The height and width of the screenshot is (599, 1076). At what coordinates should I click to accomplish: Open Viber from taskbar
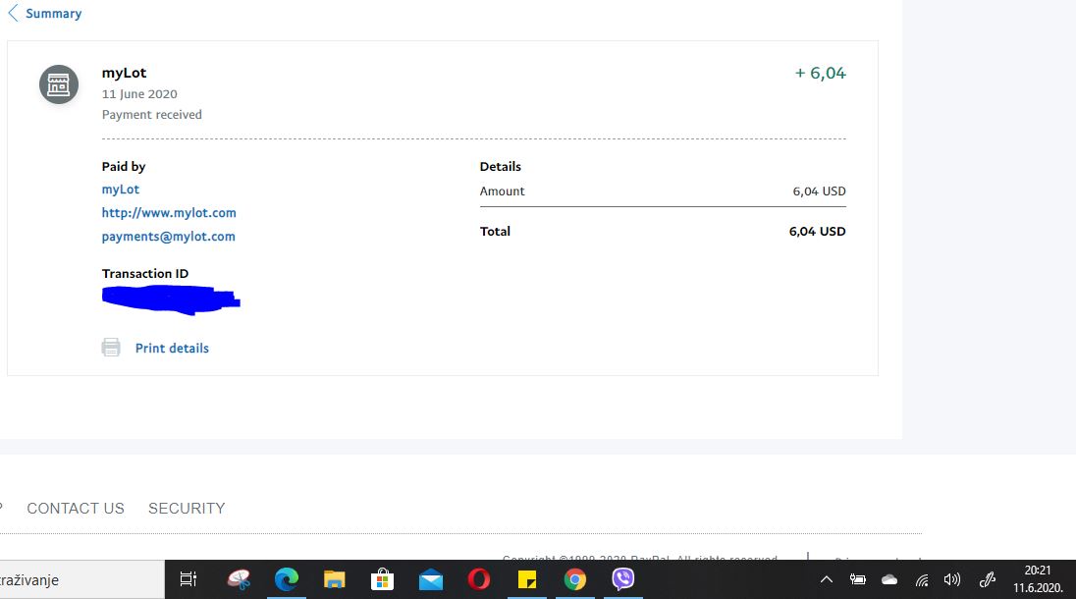pos(623,579)
